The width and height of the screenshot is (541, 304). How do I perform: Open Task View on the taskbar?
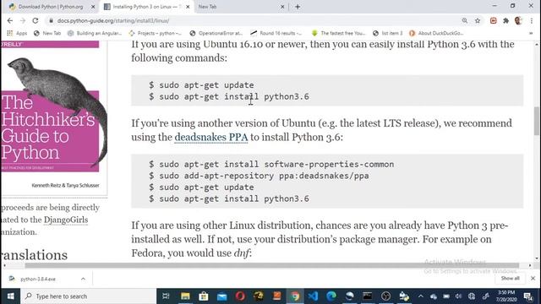click(x=166, y=296)
